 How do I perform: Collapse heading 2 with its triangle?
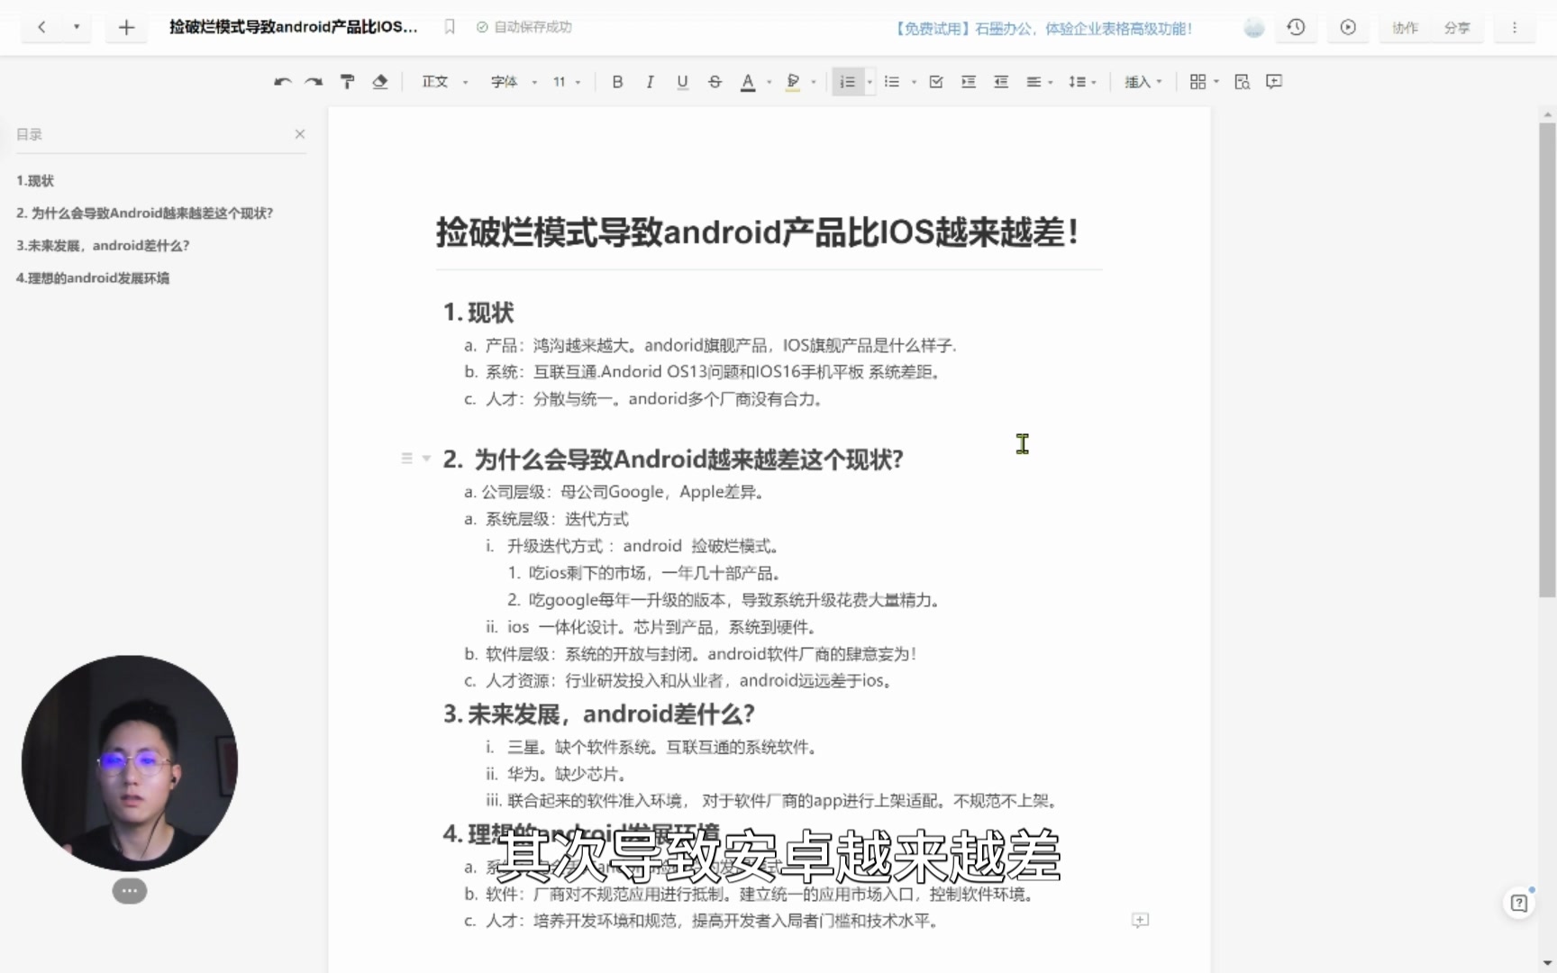click(426, 459)
